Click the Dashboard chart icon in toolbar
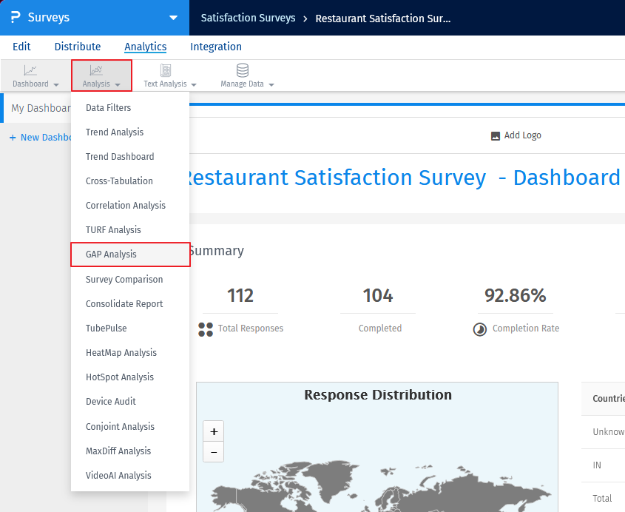This screenshot has height=512, width=625. click(x=30, y=70)
